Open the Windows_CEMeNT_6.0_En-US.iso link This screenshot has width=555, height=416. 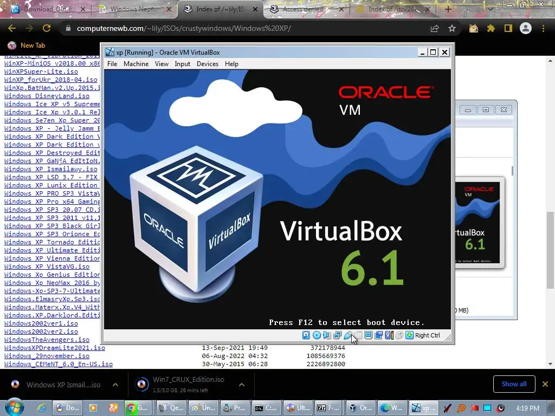click(59, 365)
